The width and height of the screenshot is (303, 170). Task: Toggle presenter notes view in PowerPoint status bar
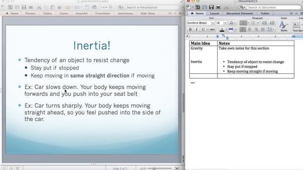18,169
